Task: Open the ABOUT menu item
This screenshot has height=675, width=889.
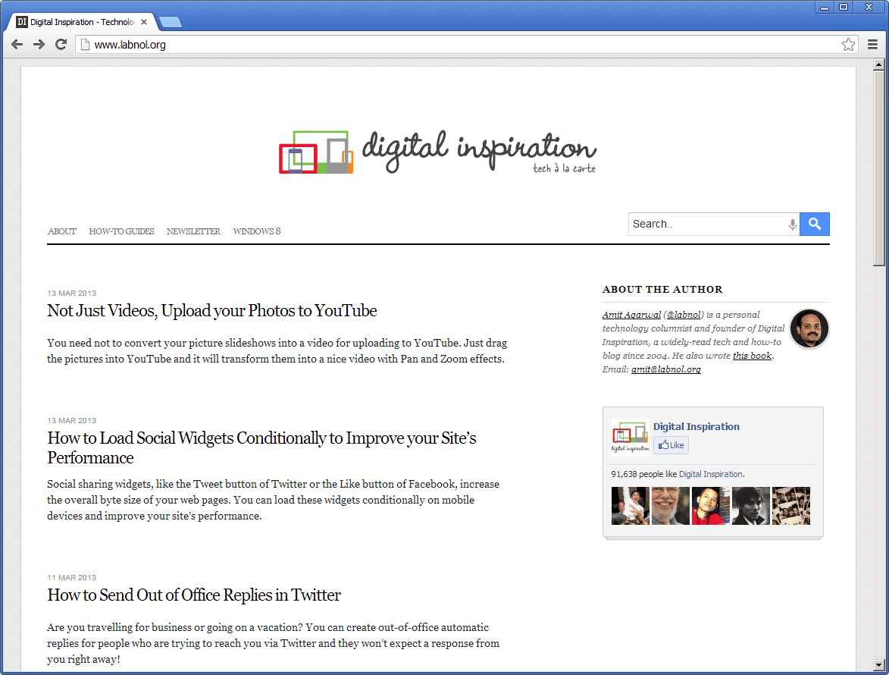Action: [x=62, y=231]
